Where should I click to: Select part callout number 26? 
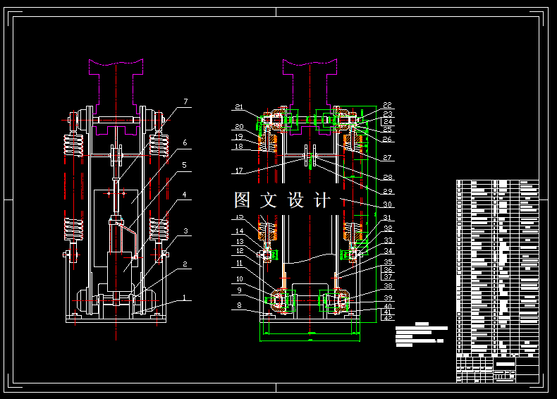click(387, 140)
